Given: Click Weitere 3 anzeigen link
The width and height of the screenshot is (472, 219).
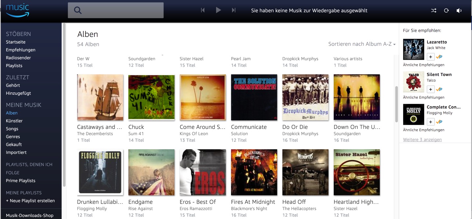Looking at the screenshot, I should point(422,140).
